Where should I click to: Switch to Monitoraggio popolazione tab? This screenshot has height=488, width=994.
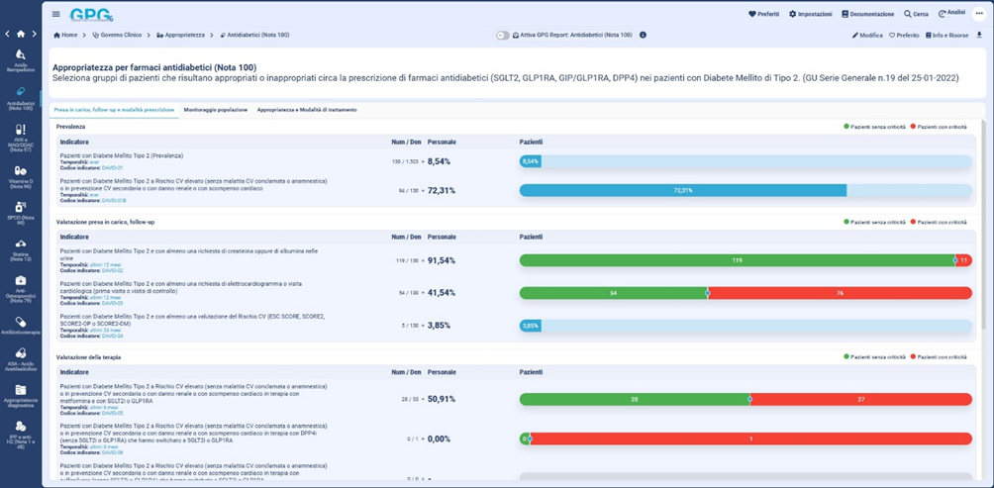click(215, 110)
